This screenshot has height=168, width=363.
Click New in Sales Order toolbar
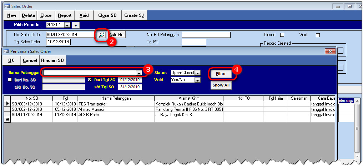12,15
